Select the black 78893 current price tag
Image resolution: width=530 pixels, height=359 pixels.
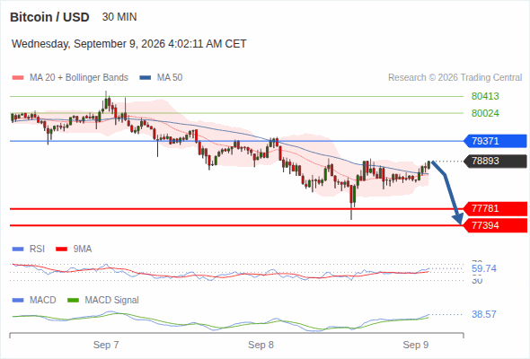pyautogui.click(x=496, y=161)
